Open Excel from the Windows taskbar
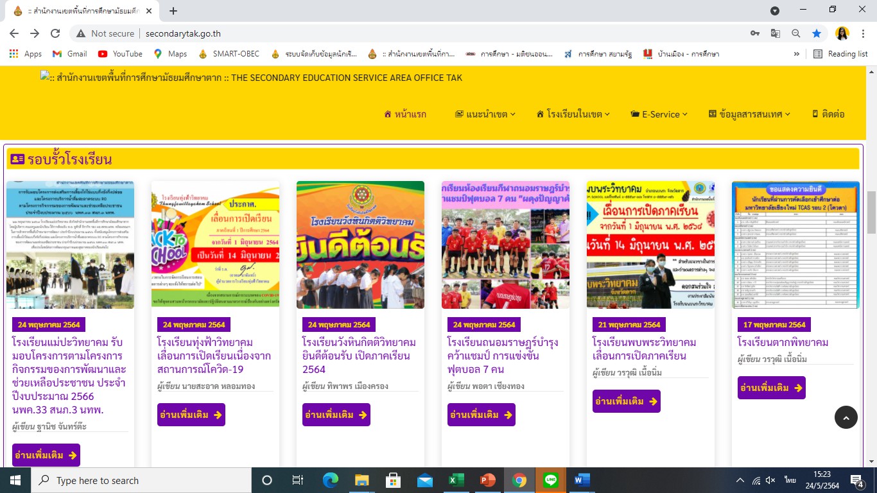The image size is (877, 493). coord(456,480)
